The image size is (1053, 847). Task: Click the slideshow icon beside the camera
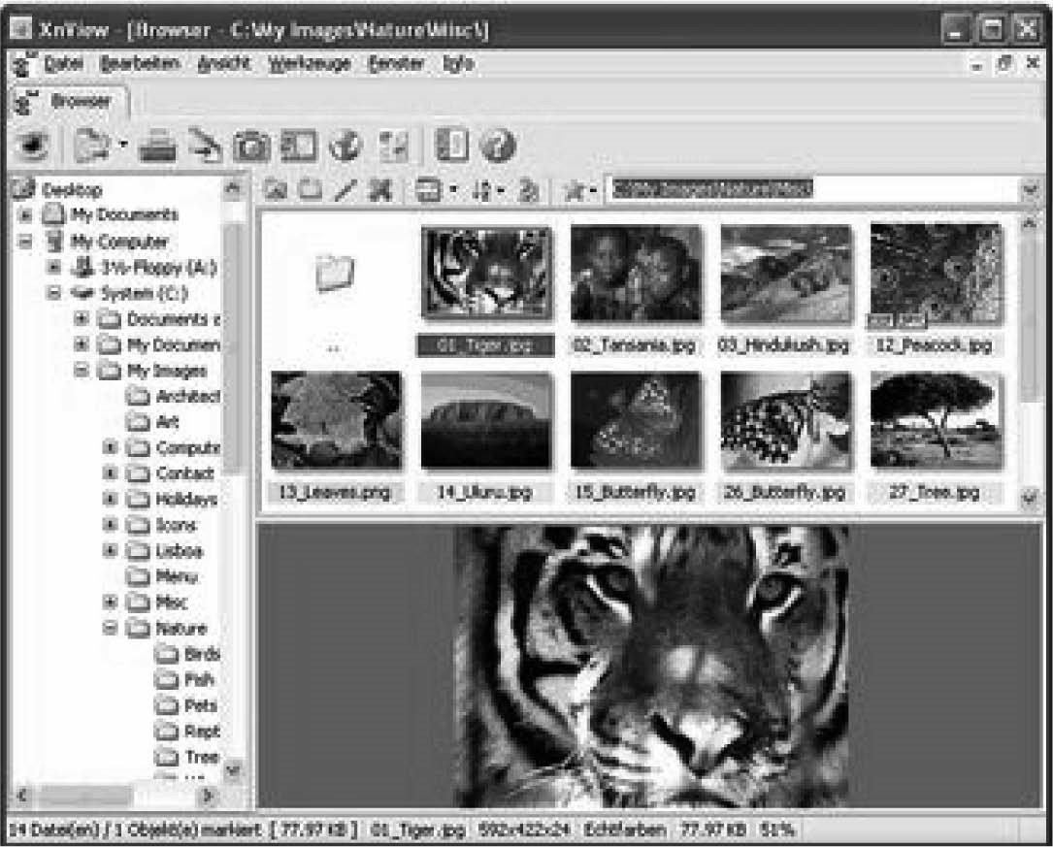click(x=299, y=147)
